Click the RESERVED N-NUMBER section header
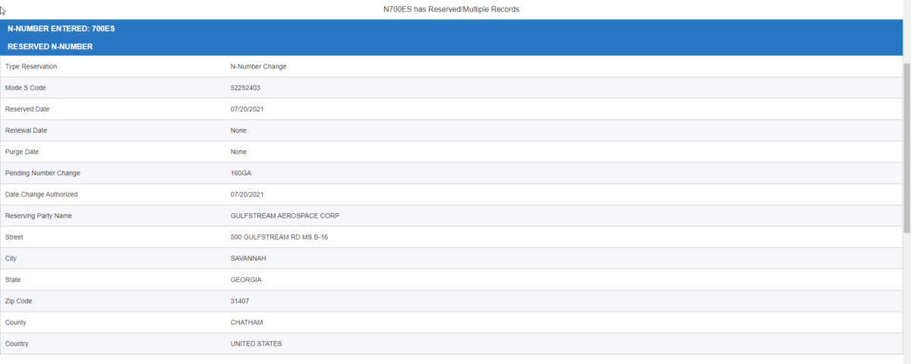 click(x=50, y=46)
